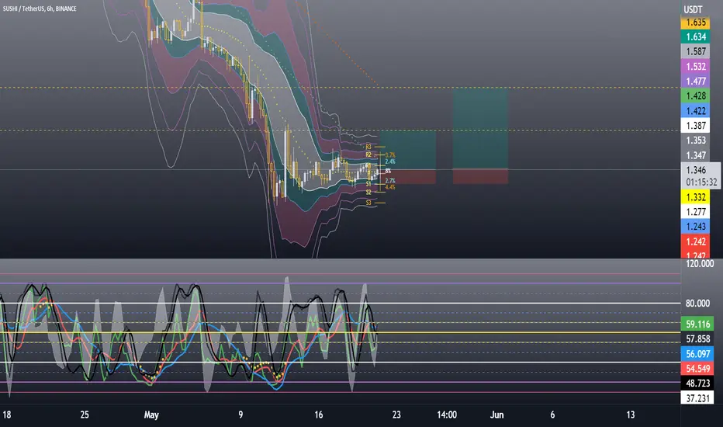Select the yellow 1.332 price label

[x=695, y=197]
